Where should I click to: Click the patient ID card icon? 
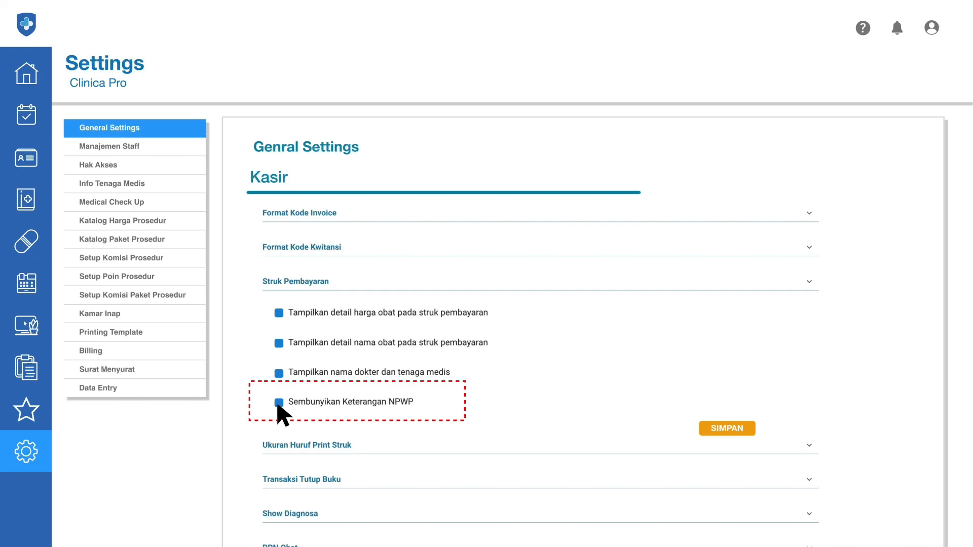tap(26, 158)
